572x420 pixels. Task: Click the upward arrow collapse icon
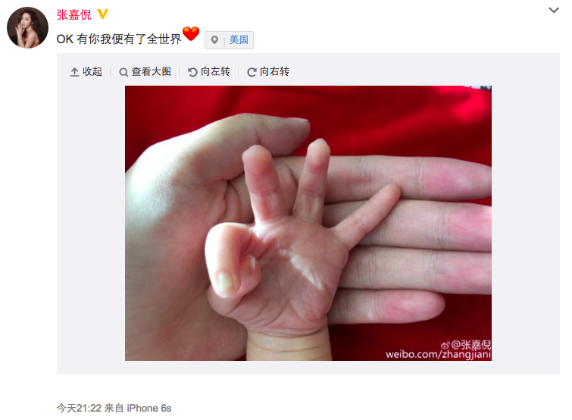[x=74, y=72]
